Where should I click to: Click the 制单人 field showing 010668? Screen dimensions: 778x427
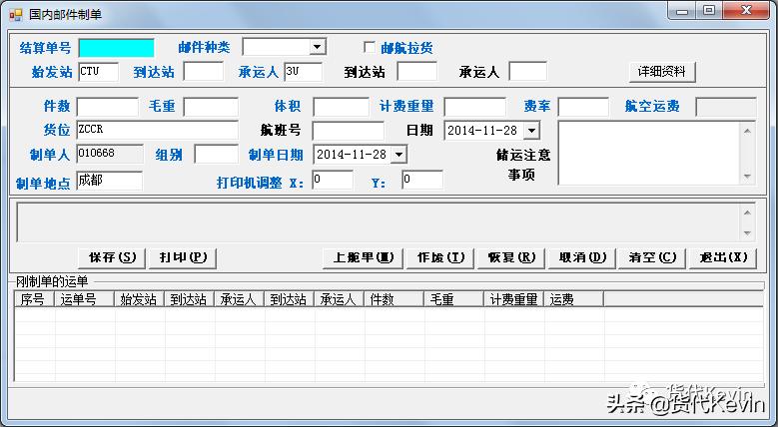click(110, 155)
